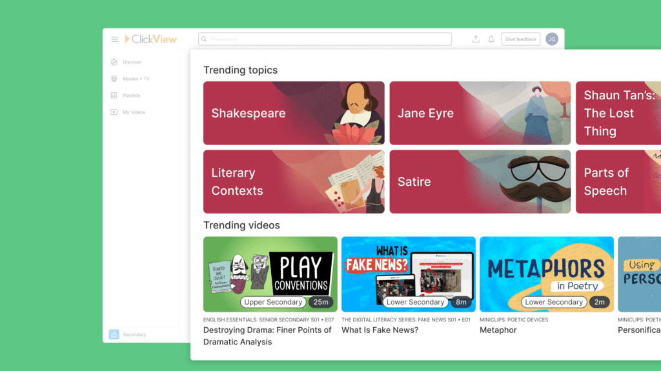Open the JQ user avatar menu
661x371 pixels.
tap(551, 39)
